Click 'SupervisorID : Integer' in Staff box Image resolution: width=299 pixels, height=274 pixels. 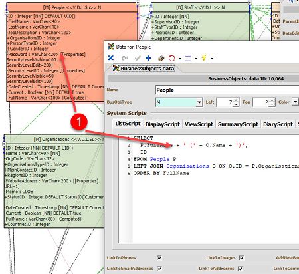point(175,22)
